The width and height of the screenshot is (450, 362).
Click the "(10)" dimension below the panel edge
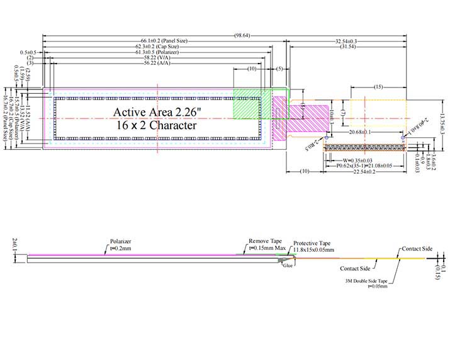pyautogui.click(x=305, y=171)
